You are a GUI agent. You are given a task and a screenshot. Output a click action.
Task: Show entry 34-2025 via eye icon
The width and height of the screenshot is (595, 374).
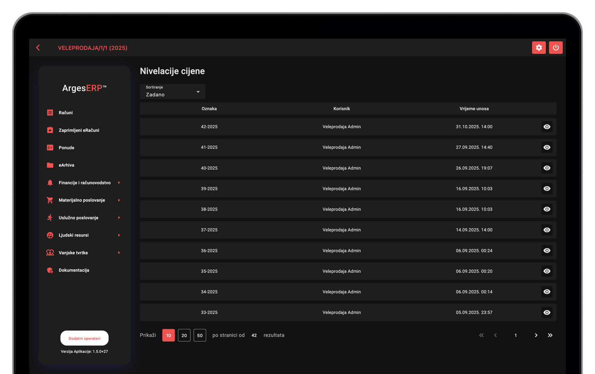tap(547, 292)
